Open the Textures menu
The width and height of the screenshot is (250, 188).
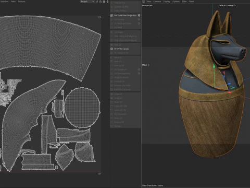coord(22,2)
